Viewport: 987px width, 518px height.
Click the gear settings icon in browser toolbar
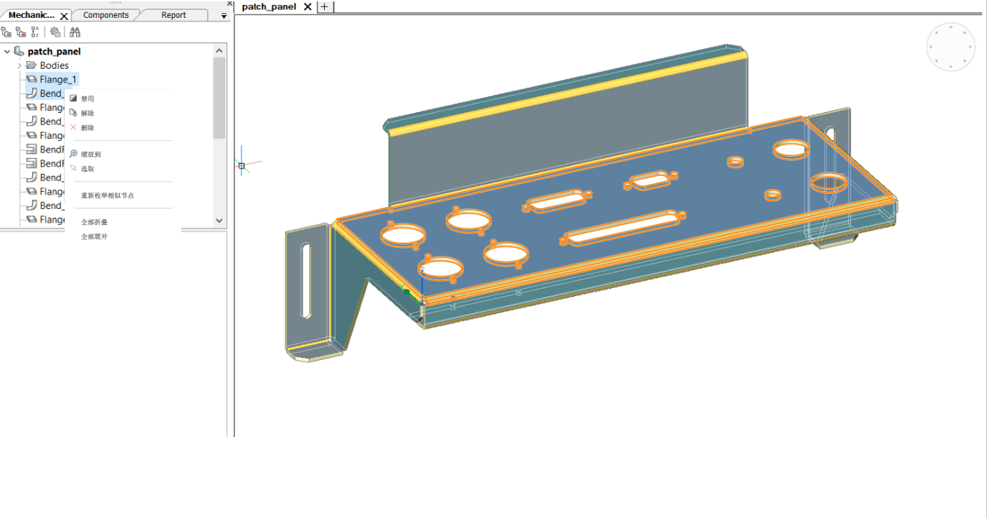tap(55, 32)
